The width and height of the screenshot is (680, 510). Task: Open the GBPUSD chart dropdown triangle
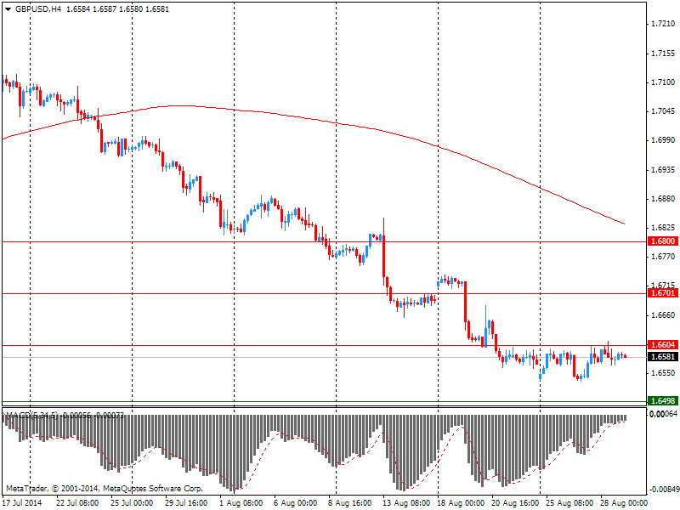8,9
